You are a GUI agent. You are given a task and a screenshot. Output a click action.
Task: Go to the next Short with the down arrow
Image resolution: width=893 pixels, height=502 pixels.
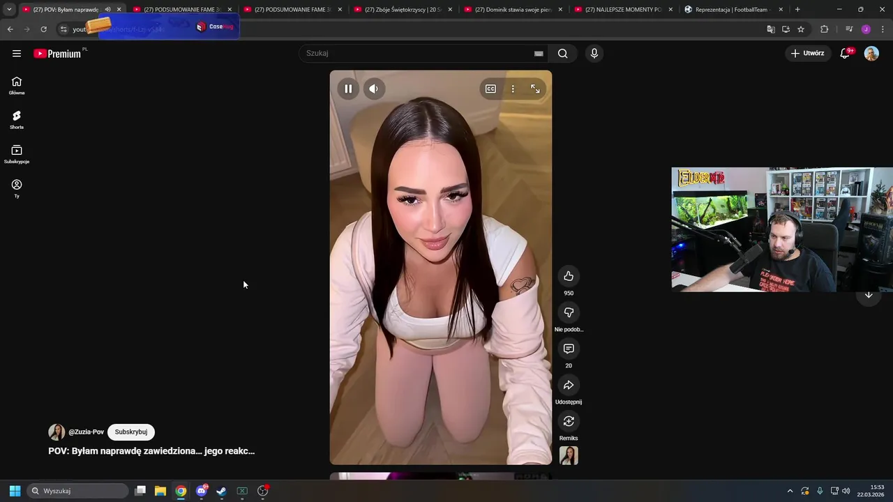tap(869, 294)
